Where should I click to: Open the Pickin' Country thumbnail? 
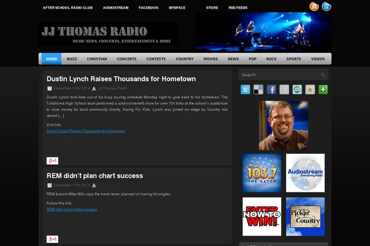coord(305,216)
